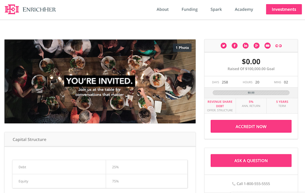
Task: Open the Funding menu item
Action: (190, 9)
